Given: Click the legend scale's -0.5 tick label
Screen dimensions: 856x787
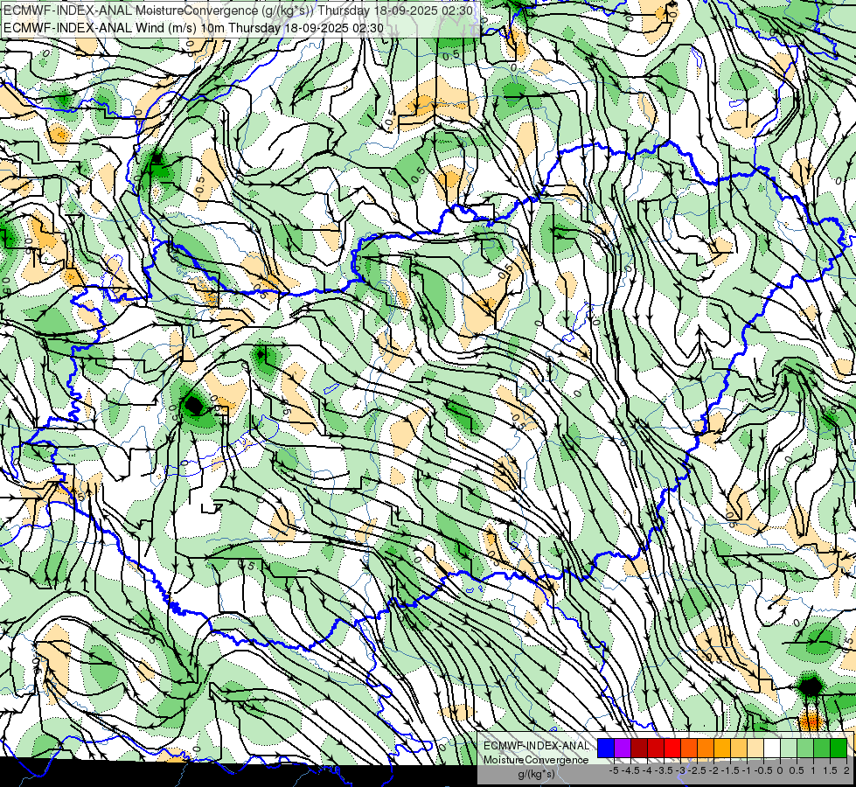Looking at the screenshot, I should (x=763, y=770).
